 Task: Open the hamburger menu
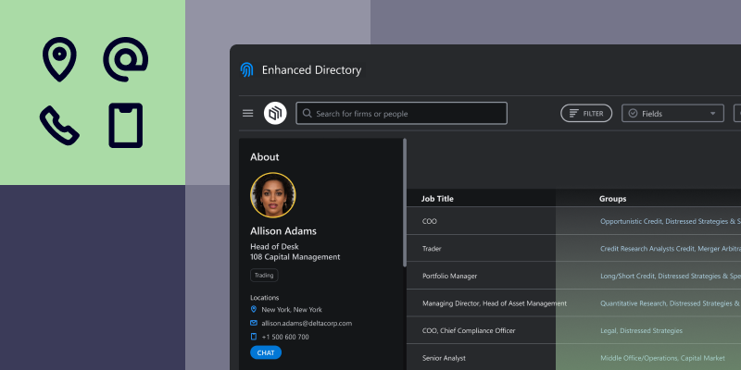pos(248,114)
